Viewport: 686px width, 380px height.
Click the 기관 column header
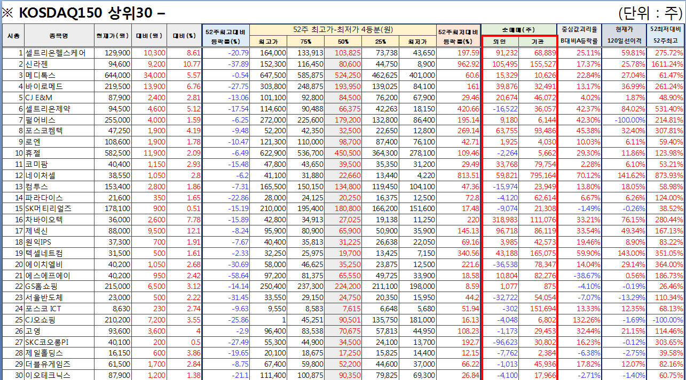[x=538, y=42]
